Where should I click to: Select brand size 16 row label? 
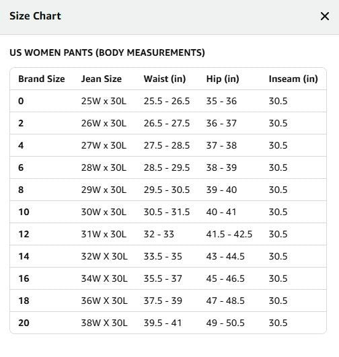coord(24,278)
